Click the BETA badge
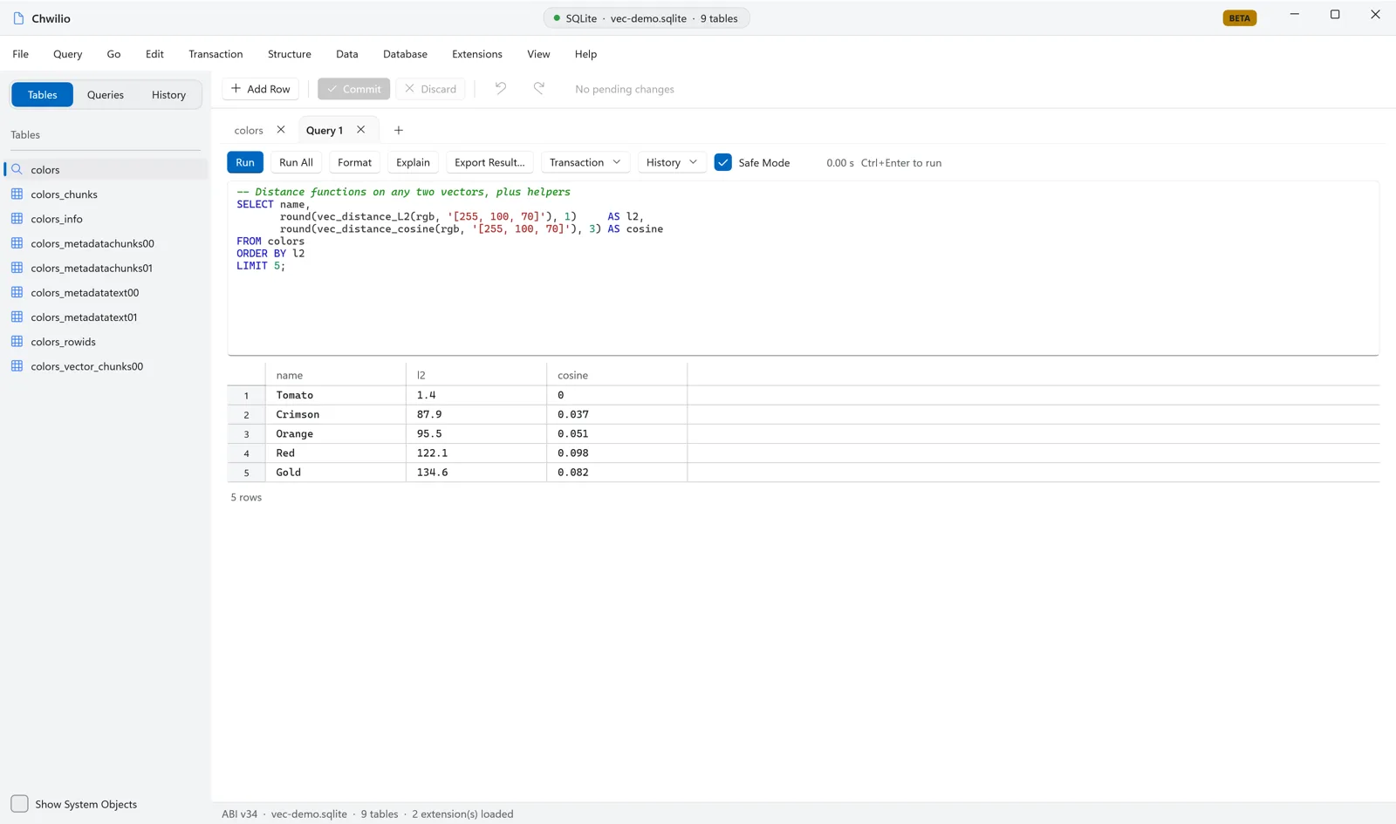Screen dimensions: 1396x824 1239,17
